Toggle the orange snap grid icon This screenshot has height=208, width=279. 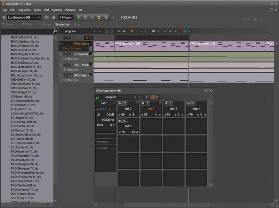coord(132,31)
